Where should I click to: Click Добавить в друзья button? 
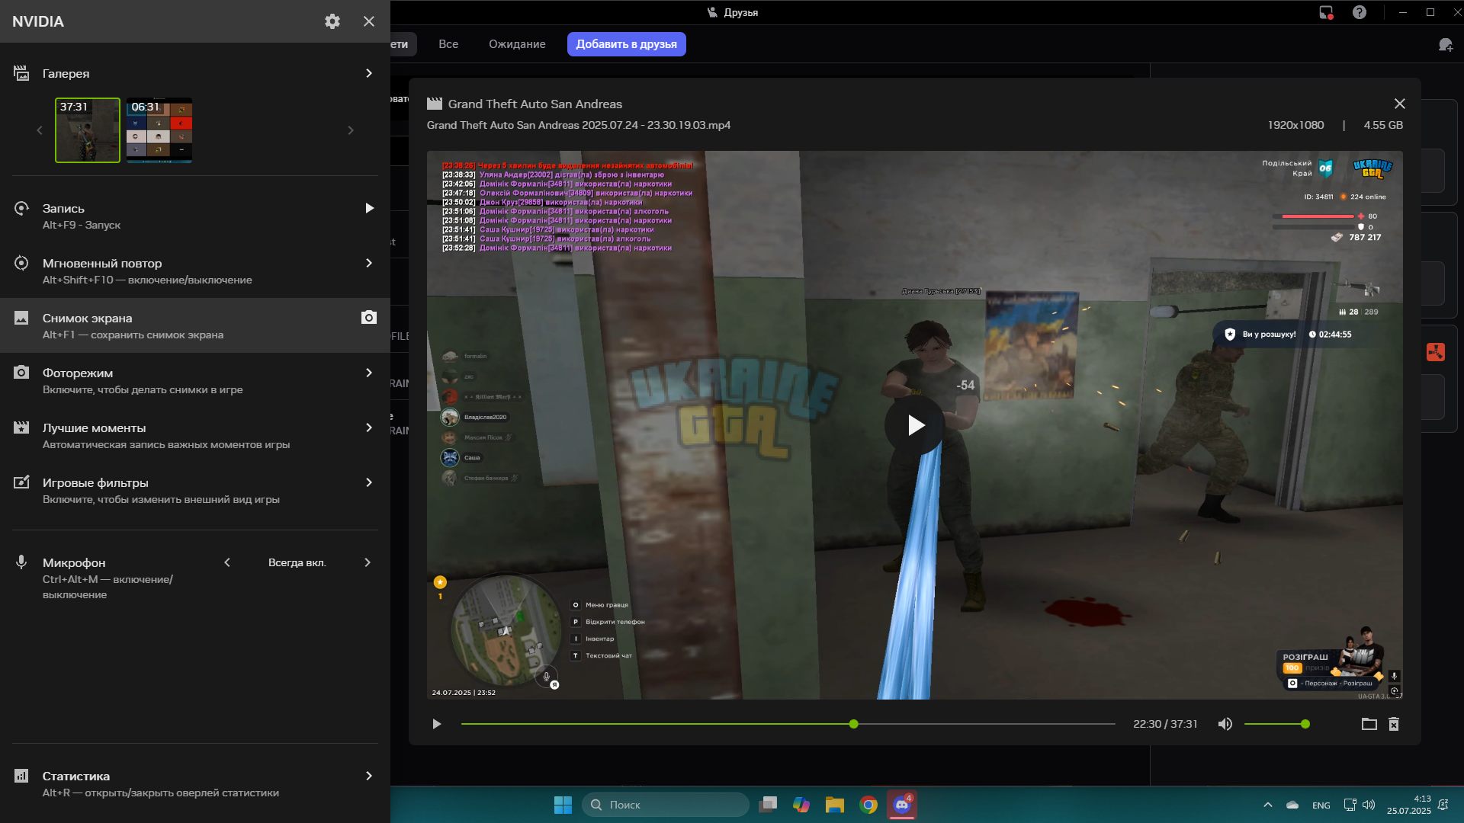[626, 44]
